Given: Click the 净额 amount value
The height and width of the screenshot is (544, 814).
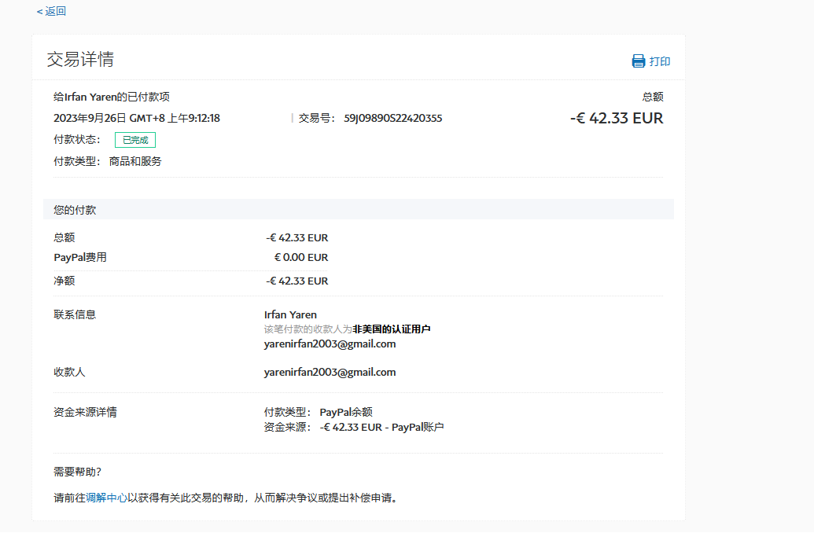Looking at the screenshot, I should (x=297, y=281).
